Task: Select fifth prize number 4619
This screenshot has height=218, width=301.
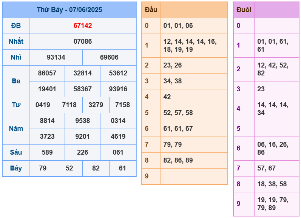Action: pyautogui.click(x=118, y=137)
